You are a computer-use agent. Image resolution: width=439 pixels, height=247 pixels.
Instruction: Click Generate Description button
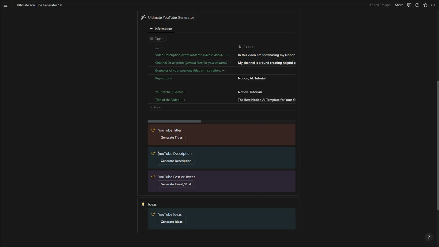pyautogui.click(x=176, y=161)
